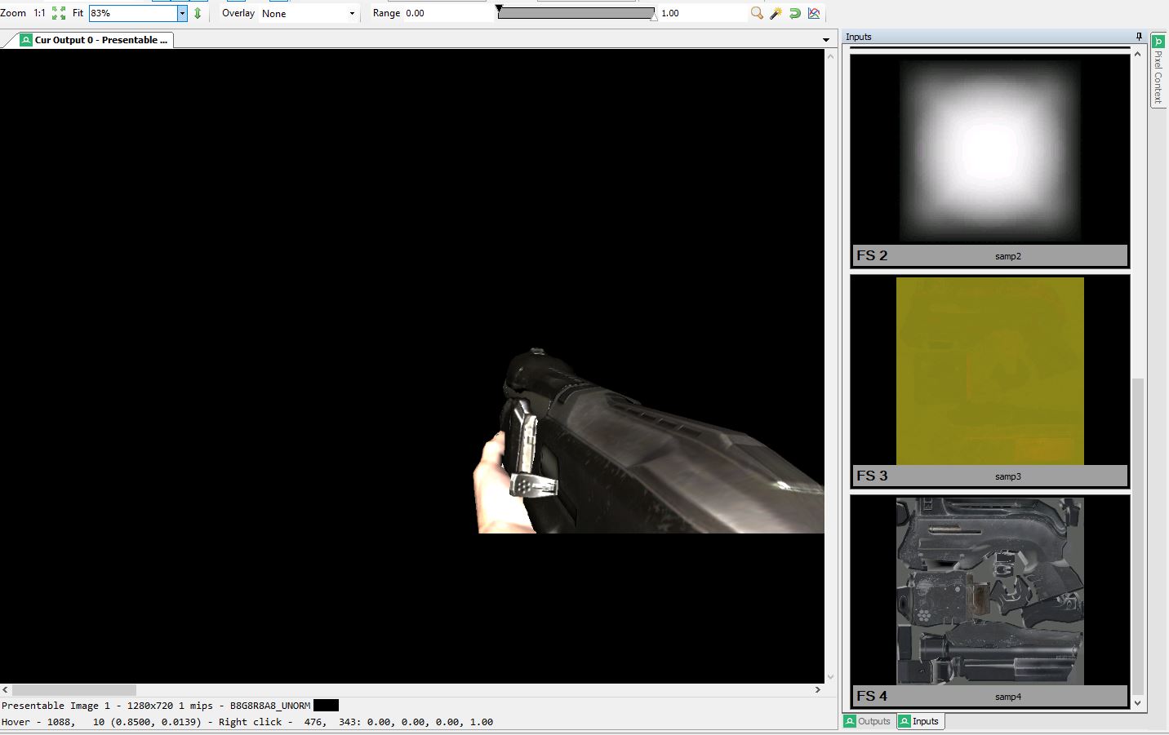Click the FS 3 samp3 label bar
Viewport: 1169px width, 735px height.
pos(989,476)
